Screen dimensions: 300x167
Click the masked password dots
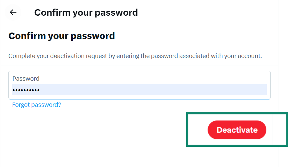pyautogui.click(x=26, y=90)
